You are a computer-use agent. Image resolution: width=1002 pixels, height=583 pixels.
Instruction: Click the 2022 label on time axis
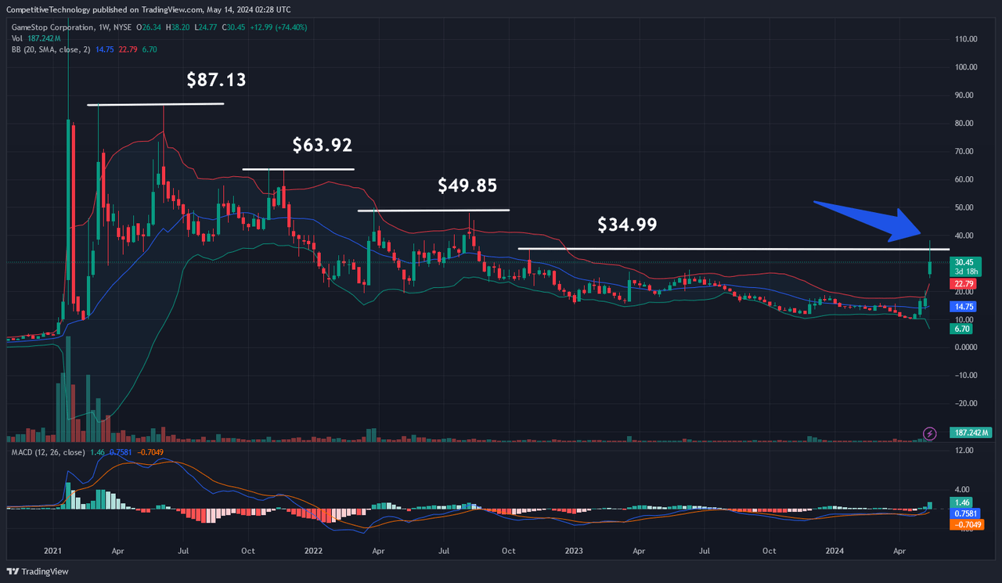point(314,550)
